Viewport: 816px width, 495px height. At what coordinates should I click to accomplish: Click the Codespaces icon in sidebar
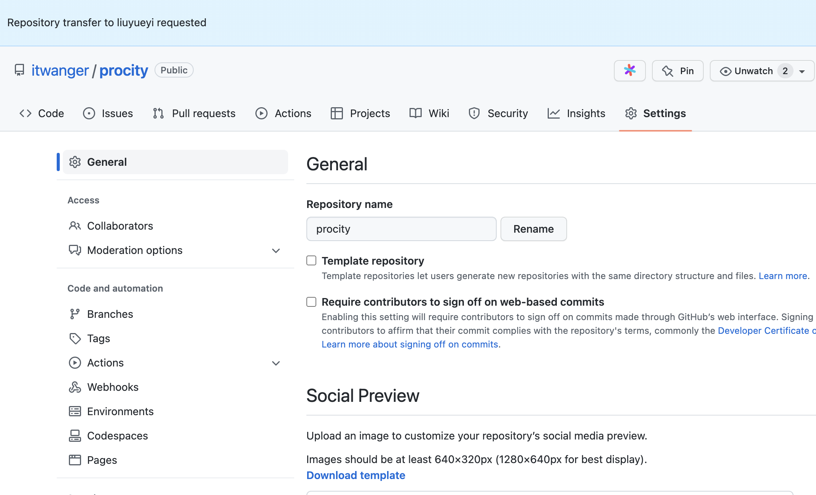point(75,436)
